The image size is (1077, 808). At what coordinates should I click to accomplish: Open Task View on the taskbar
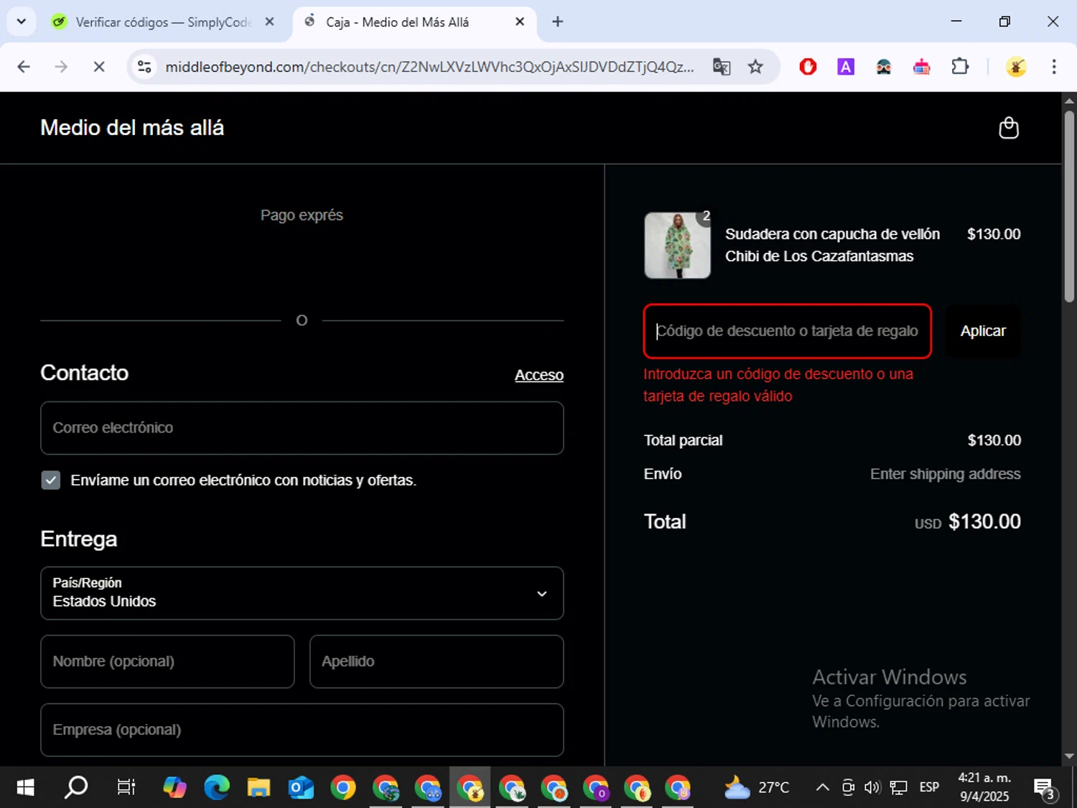tap(126, 788)
